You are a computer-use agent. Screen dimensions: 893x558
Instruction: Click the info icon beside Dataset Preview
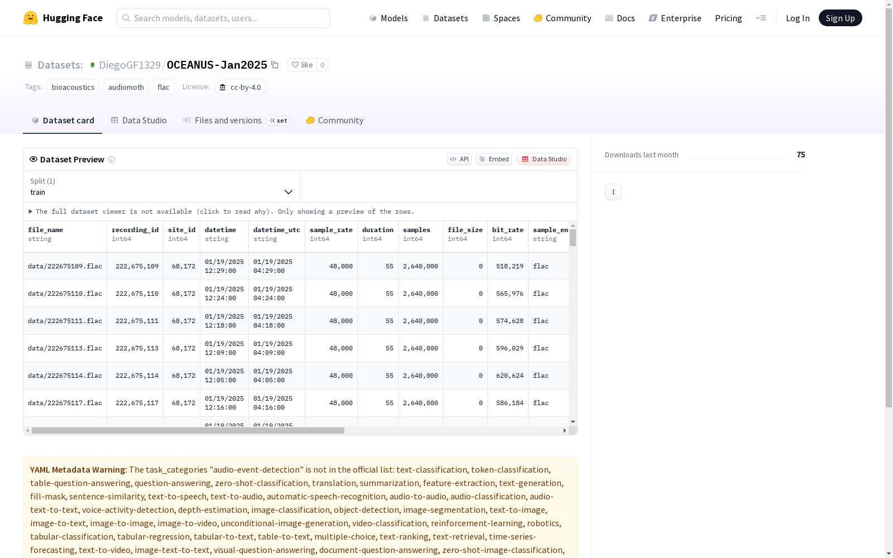(112, 160)
